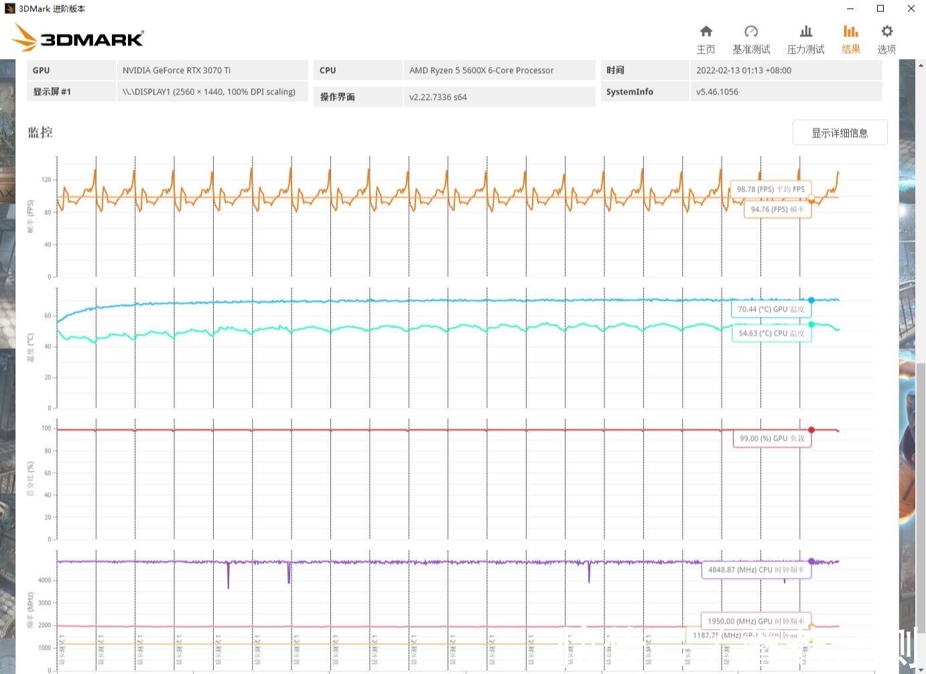Click the red GPU load marker dot
This screenshot has height=674, width=926.
(811, 430)
